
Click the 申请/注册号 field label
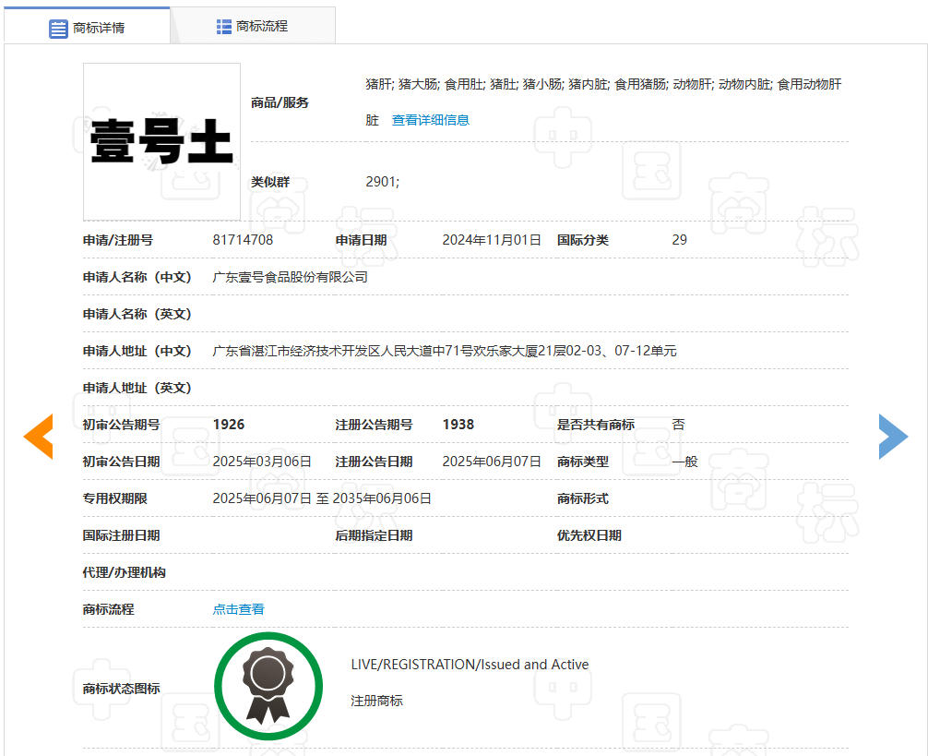pyautogui.click(x=118, y=240)
